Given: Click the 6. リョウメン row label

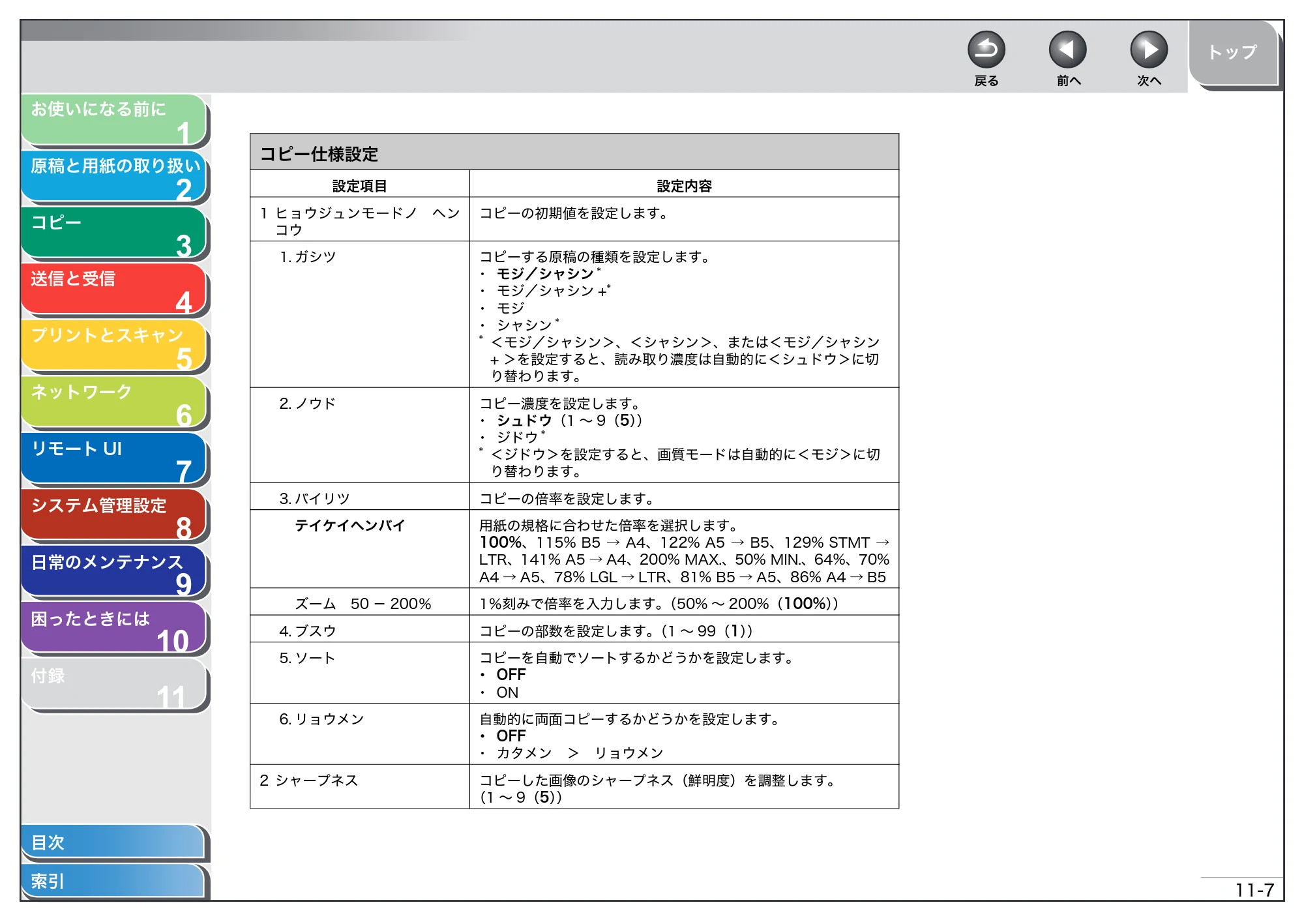Looking at the screenshot, I should (x=322, y=719).
